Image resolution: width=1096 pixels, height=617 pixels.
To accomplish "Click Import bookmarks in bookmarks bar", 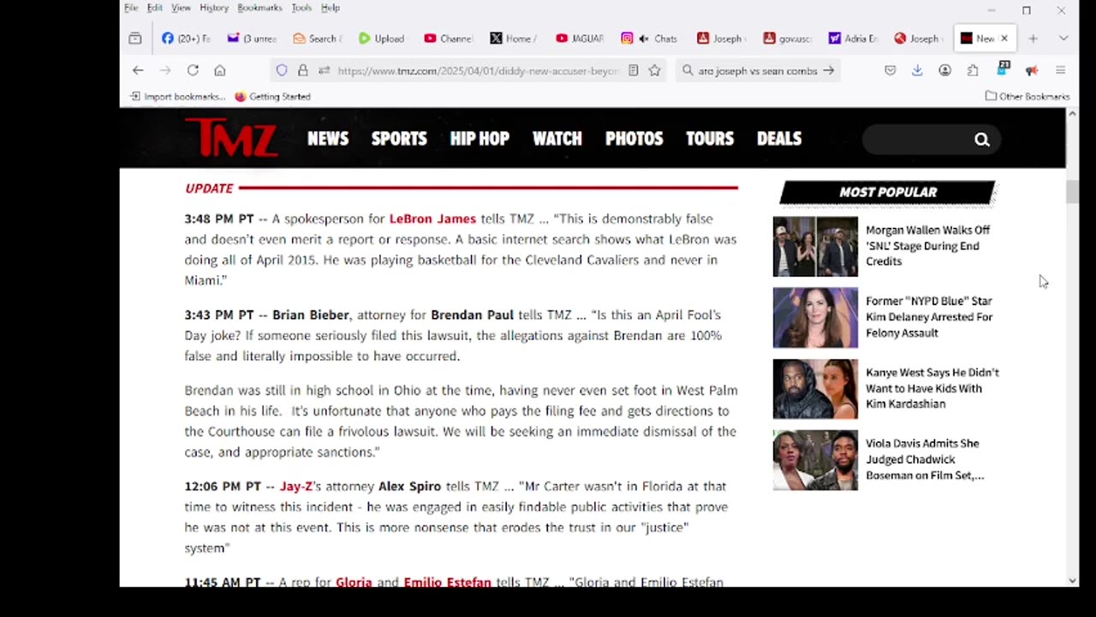I will pos(177,97).
